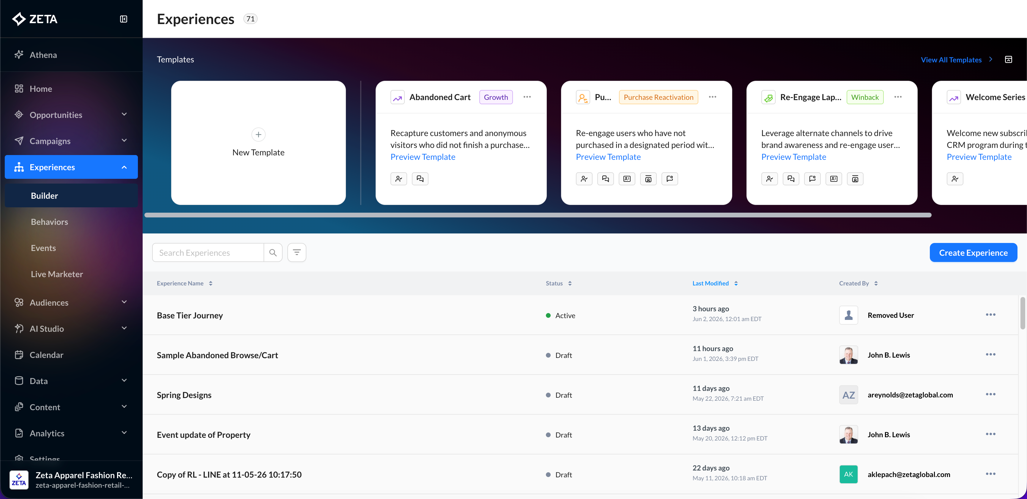This screenshot has height=499, width=1027.
Task: Sort by Last Modified column
Action: tap(715, 283)
